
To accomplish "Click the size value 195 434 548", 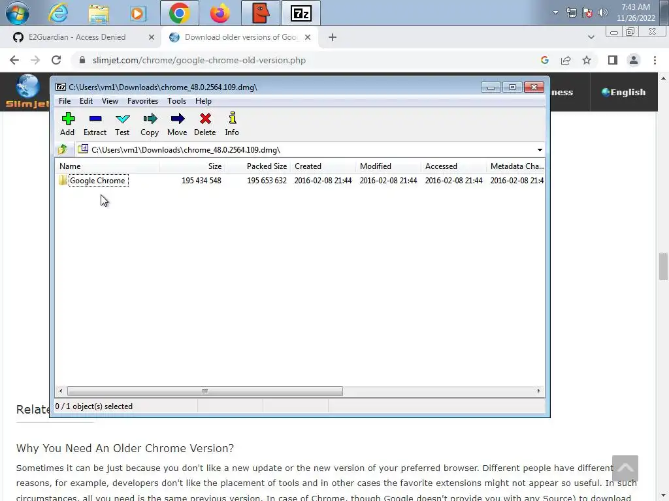I will (x=201, y=181).
